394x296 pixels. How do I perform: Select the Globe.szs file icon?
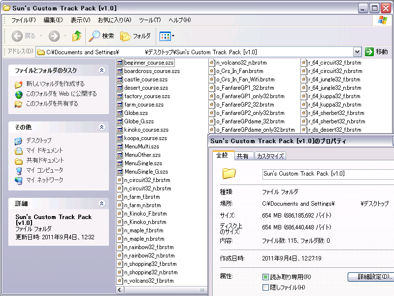(120, 113)
